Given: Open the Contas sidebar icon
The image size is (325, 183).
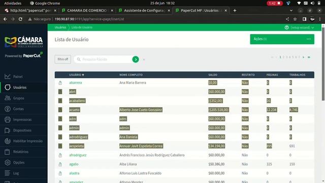Looking at the screenshot, I should (x=8, y=109).
